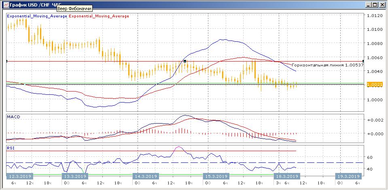This screenshot has height=190, width=388.
Task: Select the 19.3.2019 date marker
Action: point(348,176)
